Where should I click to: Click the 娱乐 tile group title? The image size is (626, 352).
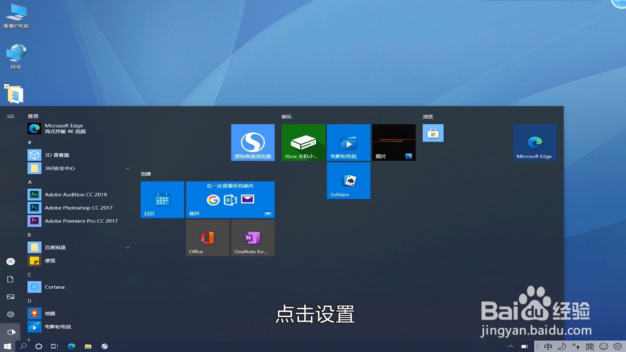pyautogui.click(x=287, y=117)
